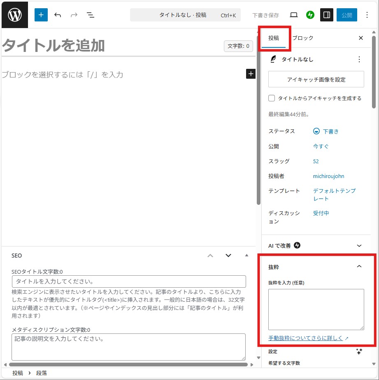Viewport: 379px width, 380px height.
Task: Open the document overview list icon
Action: point(91,15)
